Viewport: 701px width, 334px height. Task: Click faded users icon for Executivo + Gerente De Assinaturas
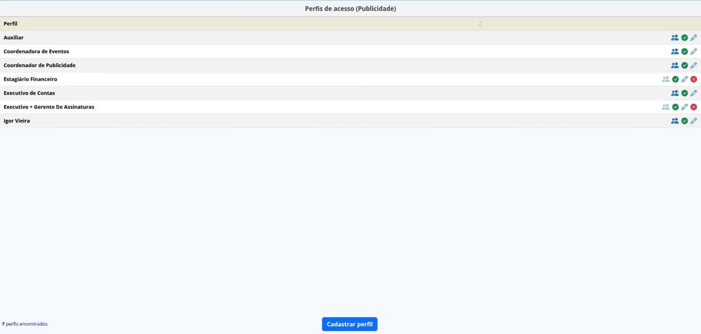[x=665, y=107]
